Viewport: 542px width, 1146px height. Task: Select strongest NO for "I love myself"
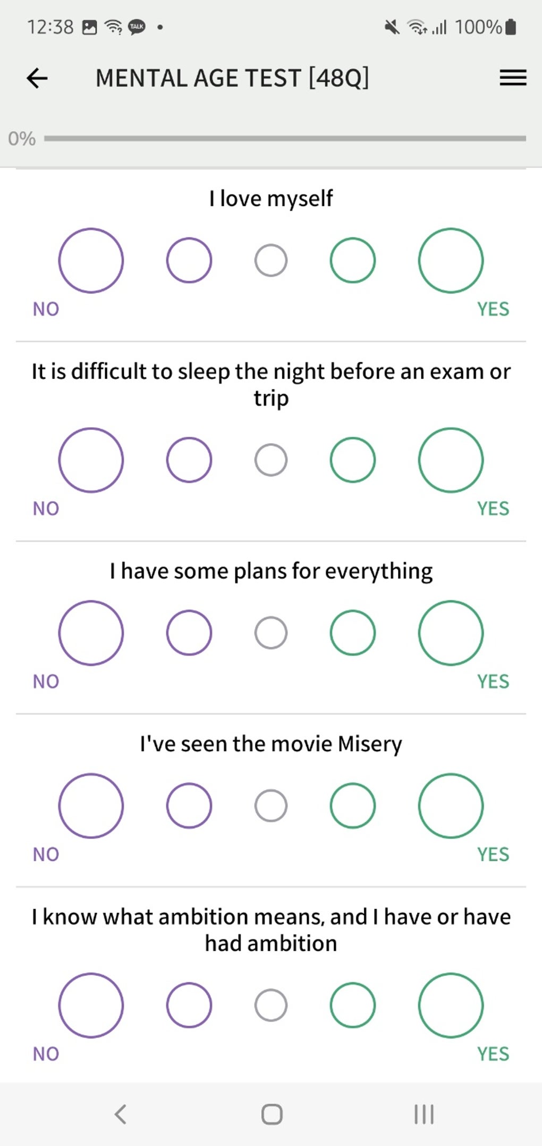tap(91, 261)
